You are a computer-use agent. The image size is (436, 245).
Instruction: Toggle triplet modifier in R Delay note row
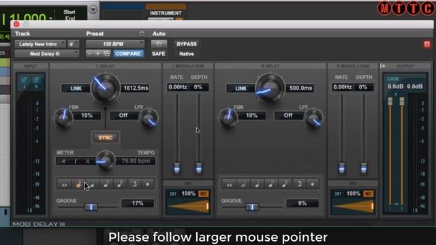pos(299,184)
